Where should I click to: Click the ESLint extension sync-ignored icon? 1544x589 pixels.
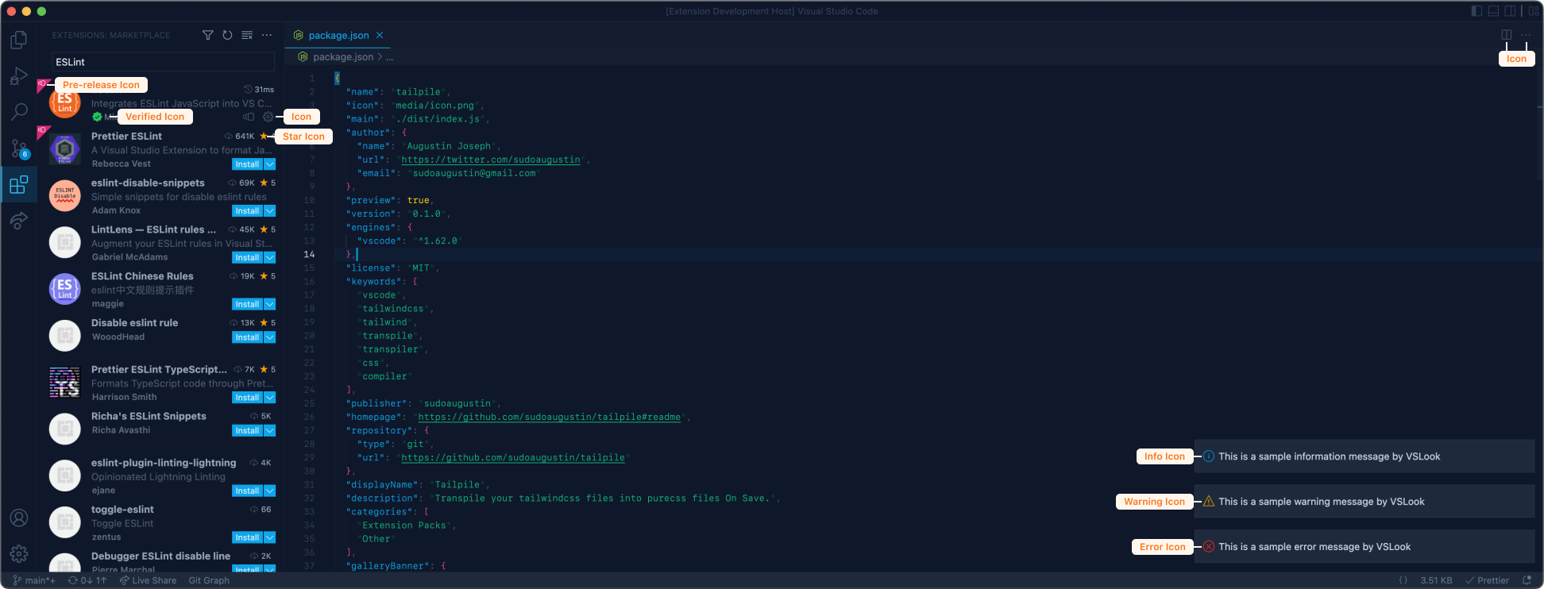click(x=249, y=117)
